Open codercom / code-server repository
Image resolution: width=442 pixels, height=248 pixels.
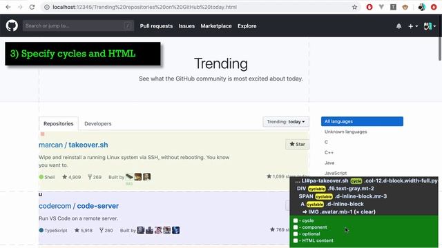point(79,206)
